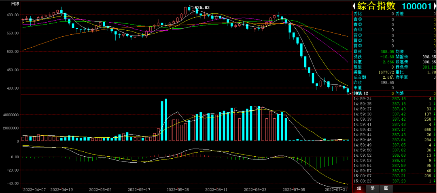Click the 最低價 value 383.12

coord(429,67)
